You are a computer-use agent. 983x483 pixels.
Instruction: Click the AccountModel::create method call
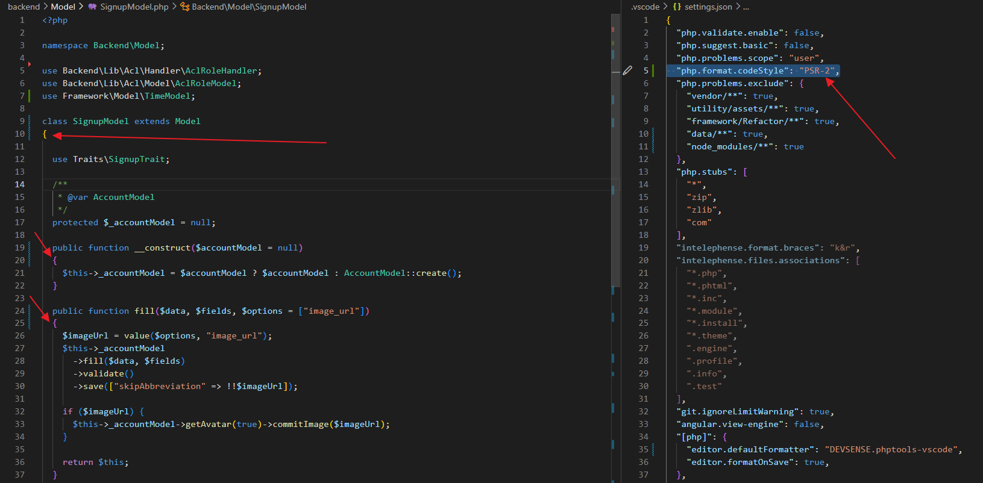(400, 273)
